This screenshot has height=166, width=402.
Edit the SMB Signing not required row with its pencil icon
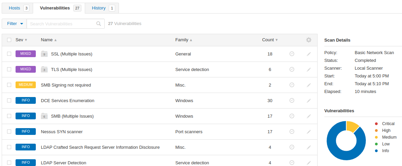309,85
